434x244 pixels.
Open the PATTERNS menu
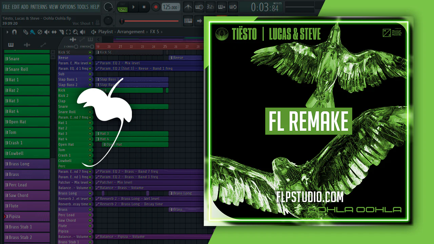click(39, 7)
